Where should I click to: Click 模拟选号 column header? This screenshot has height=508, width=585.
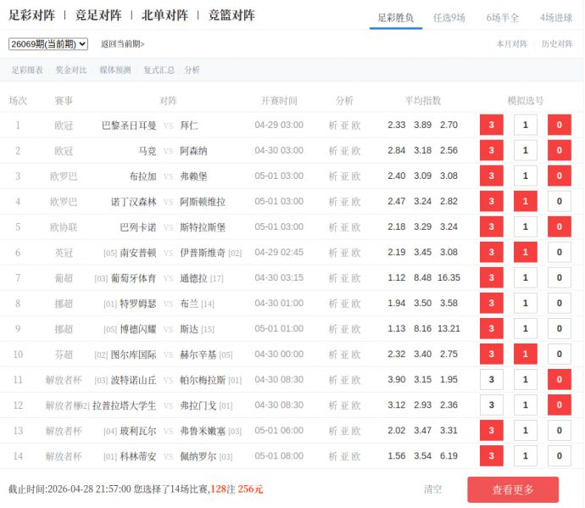pos(526,100)
